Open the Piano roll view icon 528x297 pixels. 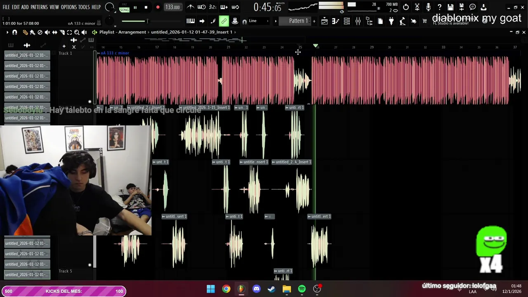(x=336, y=21)
